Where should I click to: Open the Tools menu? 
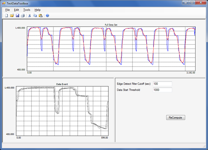click(x=27, y=10)
